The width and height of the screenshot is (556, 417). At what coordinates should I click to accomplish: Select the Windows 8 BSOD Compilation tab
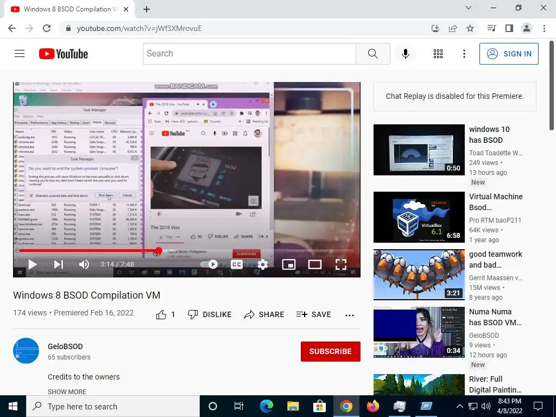69,10
